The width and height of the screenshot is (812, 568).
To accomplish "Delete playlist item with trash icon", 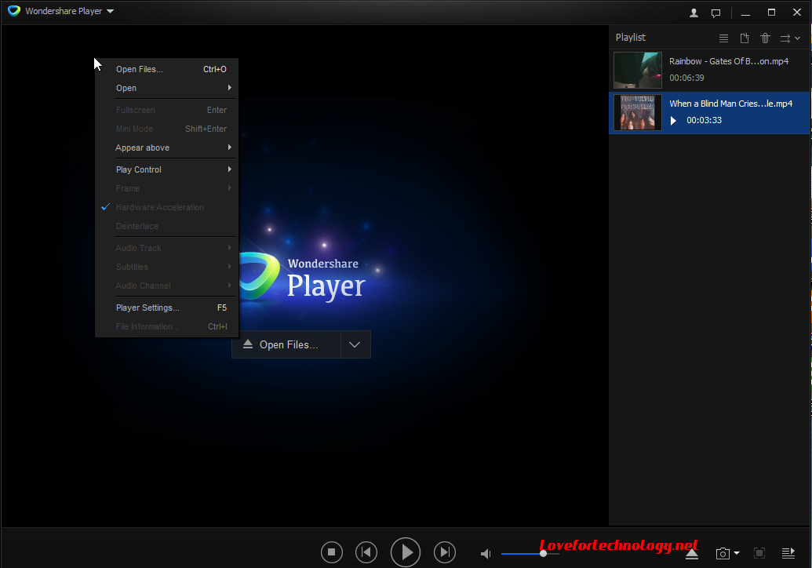I will coord(766,38).
